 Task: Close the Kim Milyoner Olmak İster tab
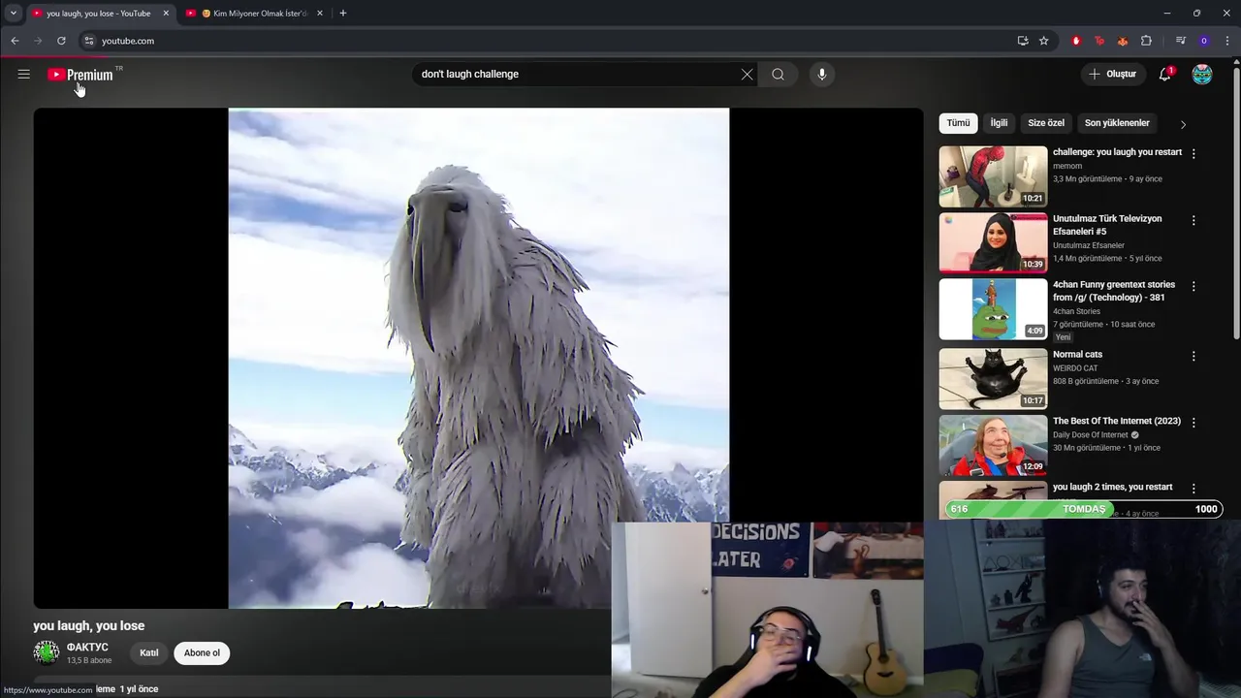(319, 14)
